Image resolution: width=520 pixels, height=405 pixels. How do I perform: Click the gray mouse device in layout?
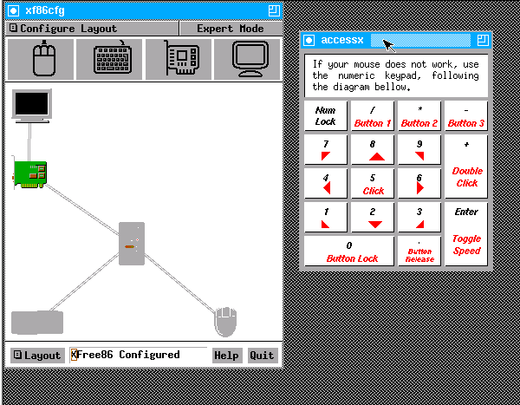[x=225, y=322]
